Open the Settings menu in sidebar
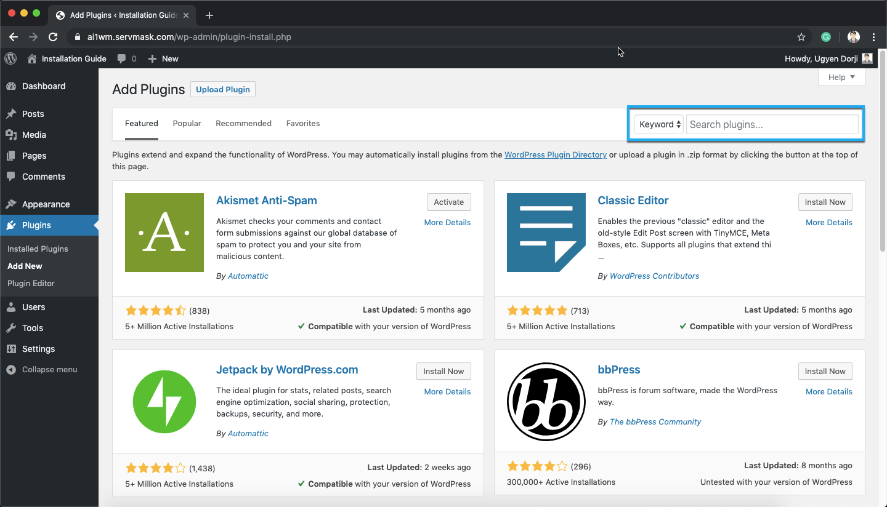The height and width of the screenshot is (507, 887). click(x=38, y=349)
